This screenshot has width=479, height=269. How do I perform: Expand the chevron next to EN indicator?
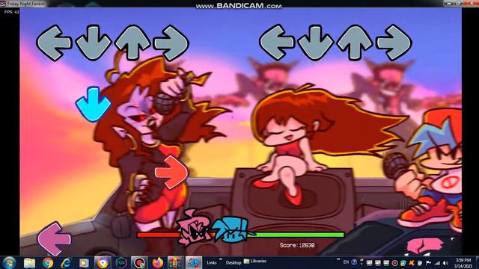pos(338,260)
